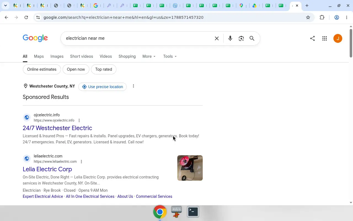Open the ojcelectric.info ad options menu
This screenshot has width=353, height=221.
tap(79, 120)
